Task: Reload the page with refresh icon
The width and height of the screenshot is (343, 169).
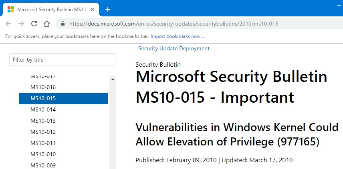Action: pyautogui.click(x=34, y=24)
